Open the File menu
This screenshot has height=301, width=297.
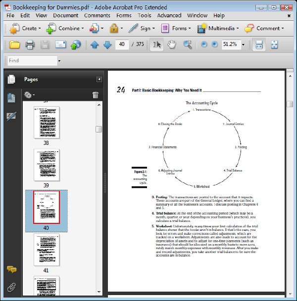pyautogui.click(x=10, y=15)
